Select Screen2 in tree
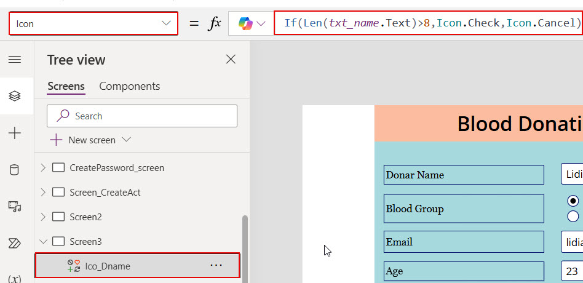 pyautogui.click(x=85, y=217)
